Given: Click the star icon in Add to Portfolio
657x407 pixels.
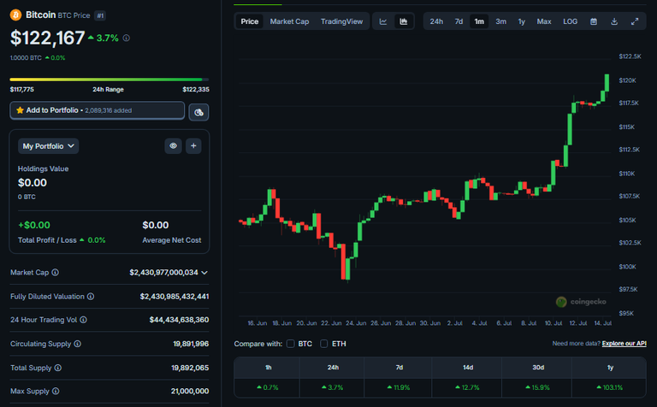Looking at the screenshot, I should coord(20,110).
